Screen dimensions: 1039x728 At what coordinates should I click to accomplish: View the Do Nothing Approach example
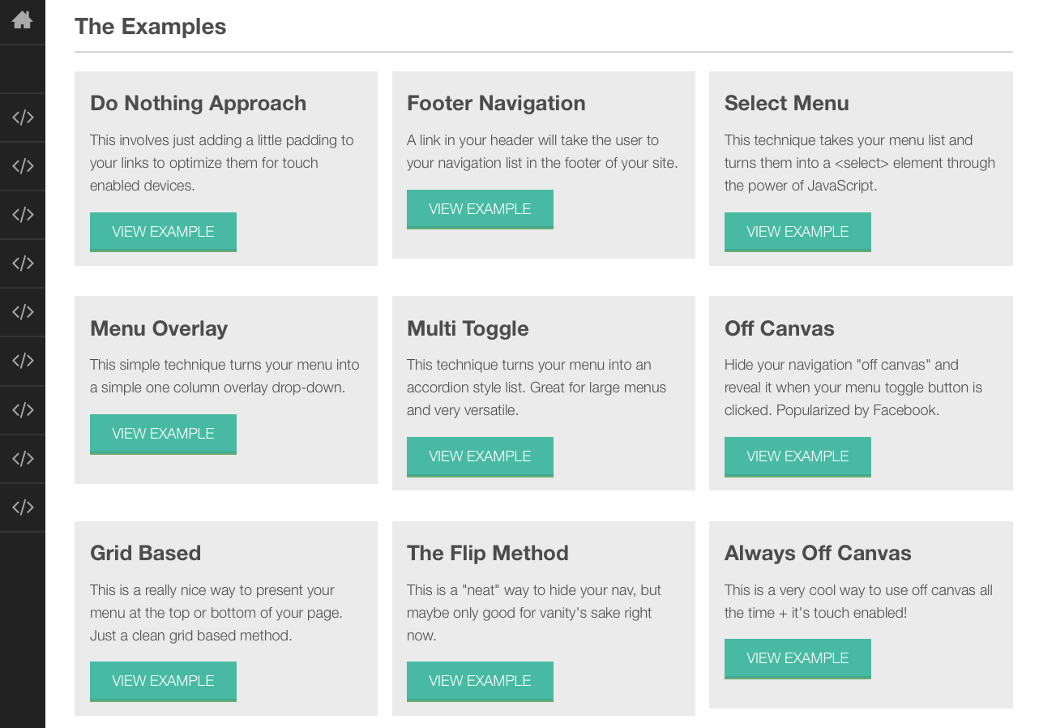tap(163, 232)
